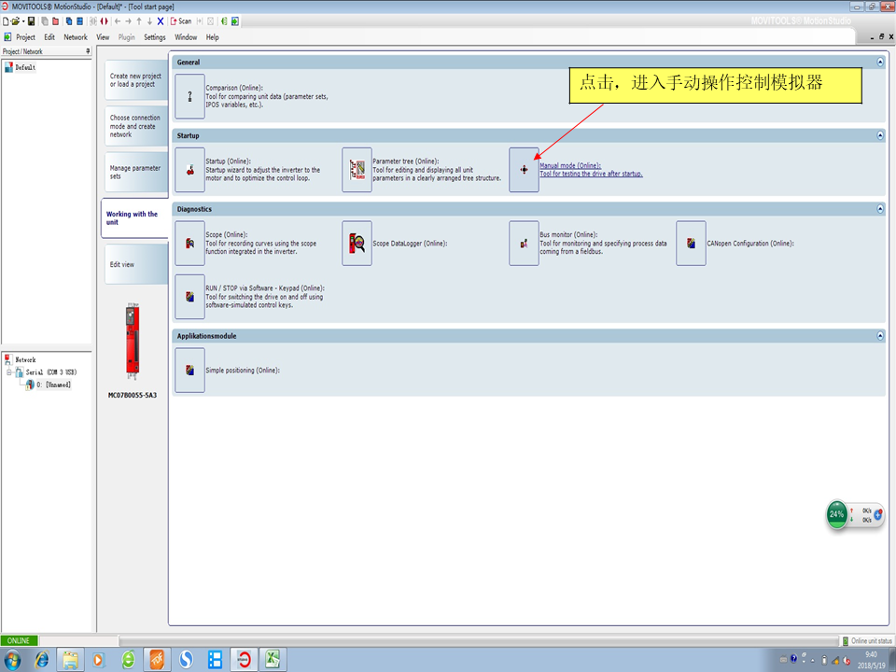Select the Manage parameter sets tab
This screenshot has height=672, width=896.
[x=135, y=172]
